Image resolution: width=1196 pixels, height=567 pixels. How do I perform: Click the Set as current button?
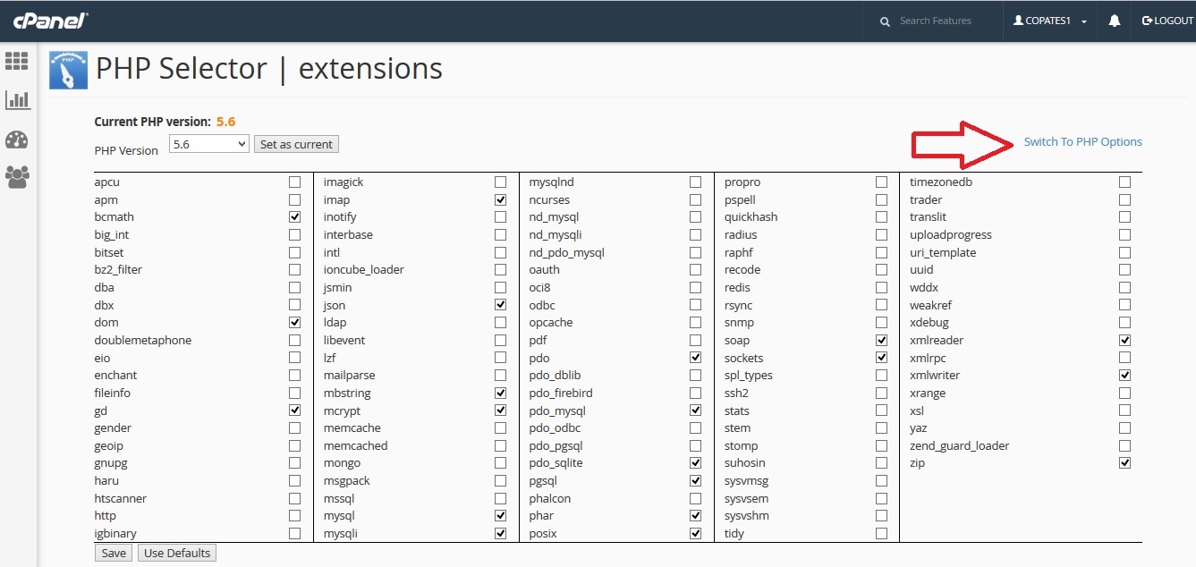coord(296,144)
